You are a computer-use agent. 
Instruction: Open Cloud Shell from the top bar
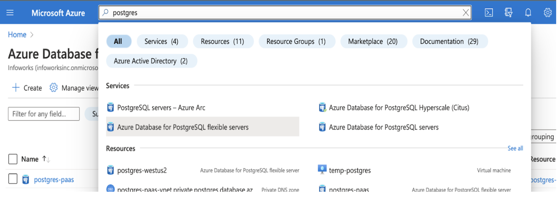(x=489, y=13)
